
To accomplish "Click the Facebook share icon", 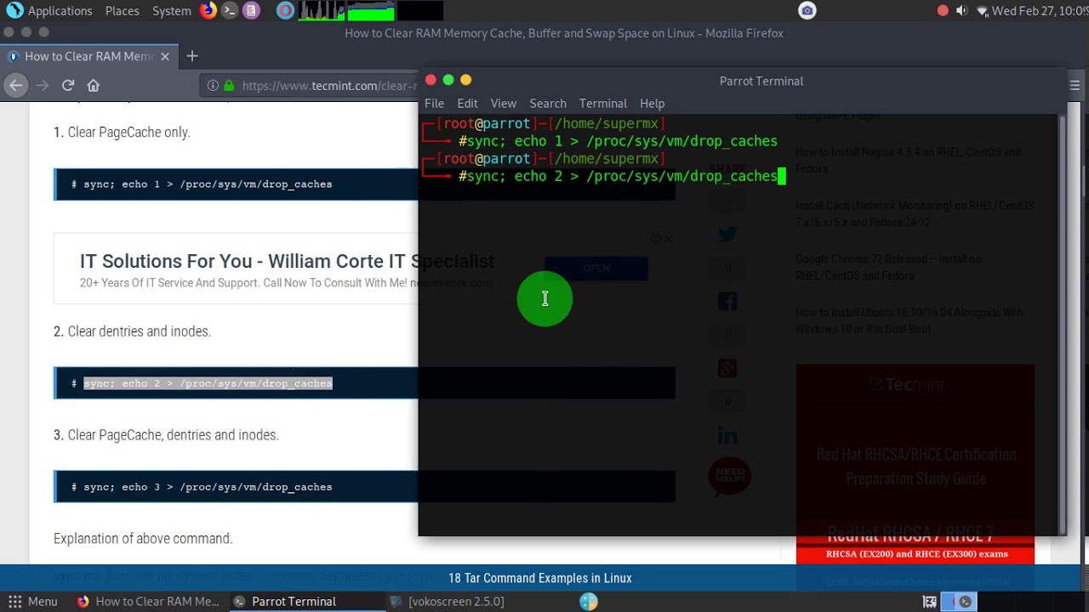I will (727, 301).
